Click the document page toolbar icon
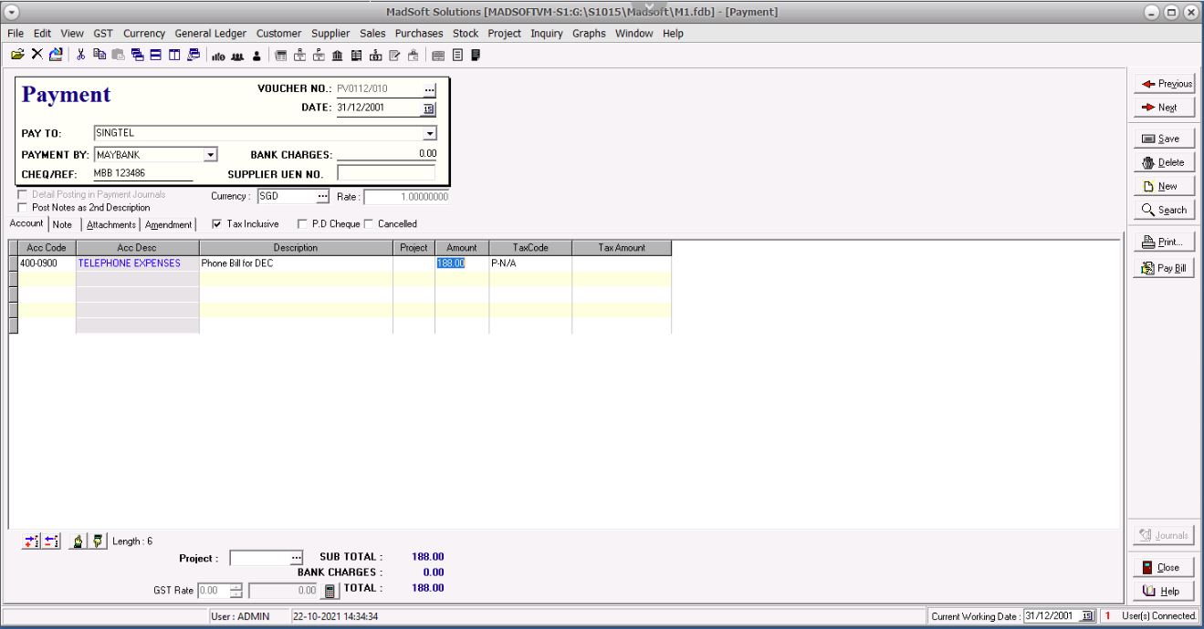 [457, 54]
